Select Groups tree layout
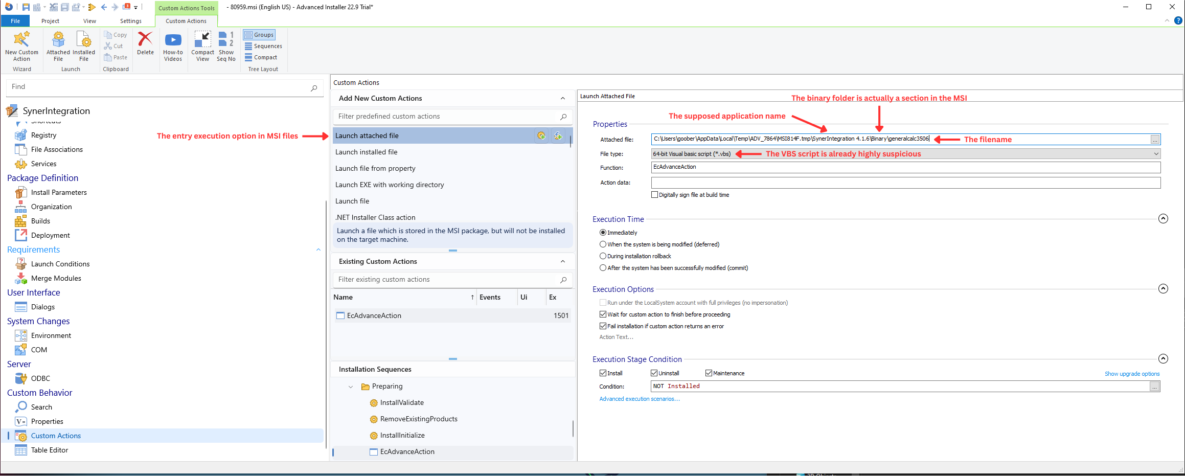The height and width of the screenshot is (476, 1185). [x=259, y=35]
